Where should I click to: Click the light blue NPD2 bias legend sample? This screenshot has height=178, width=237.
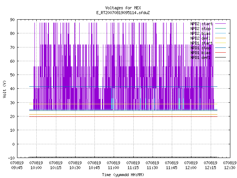220,33
